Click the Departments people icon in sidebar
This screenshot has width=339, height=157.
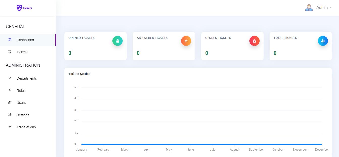(10, 78)
